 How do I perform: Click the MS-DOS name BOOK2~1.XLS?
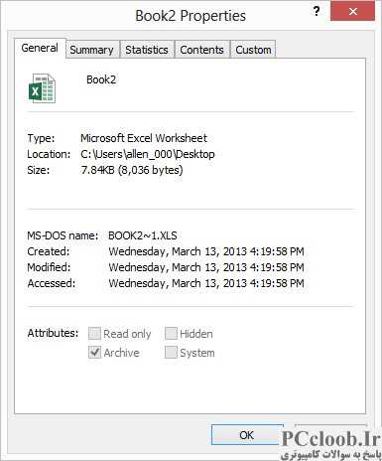pyautogui.click(x=143, y=235)
